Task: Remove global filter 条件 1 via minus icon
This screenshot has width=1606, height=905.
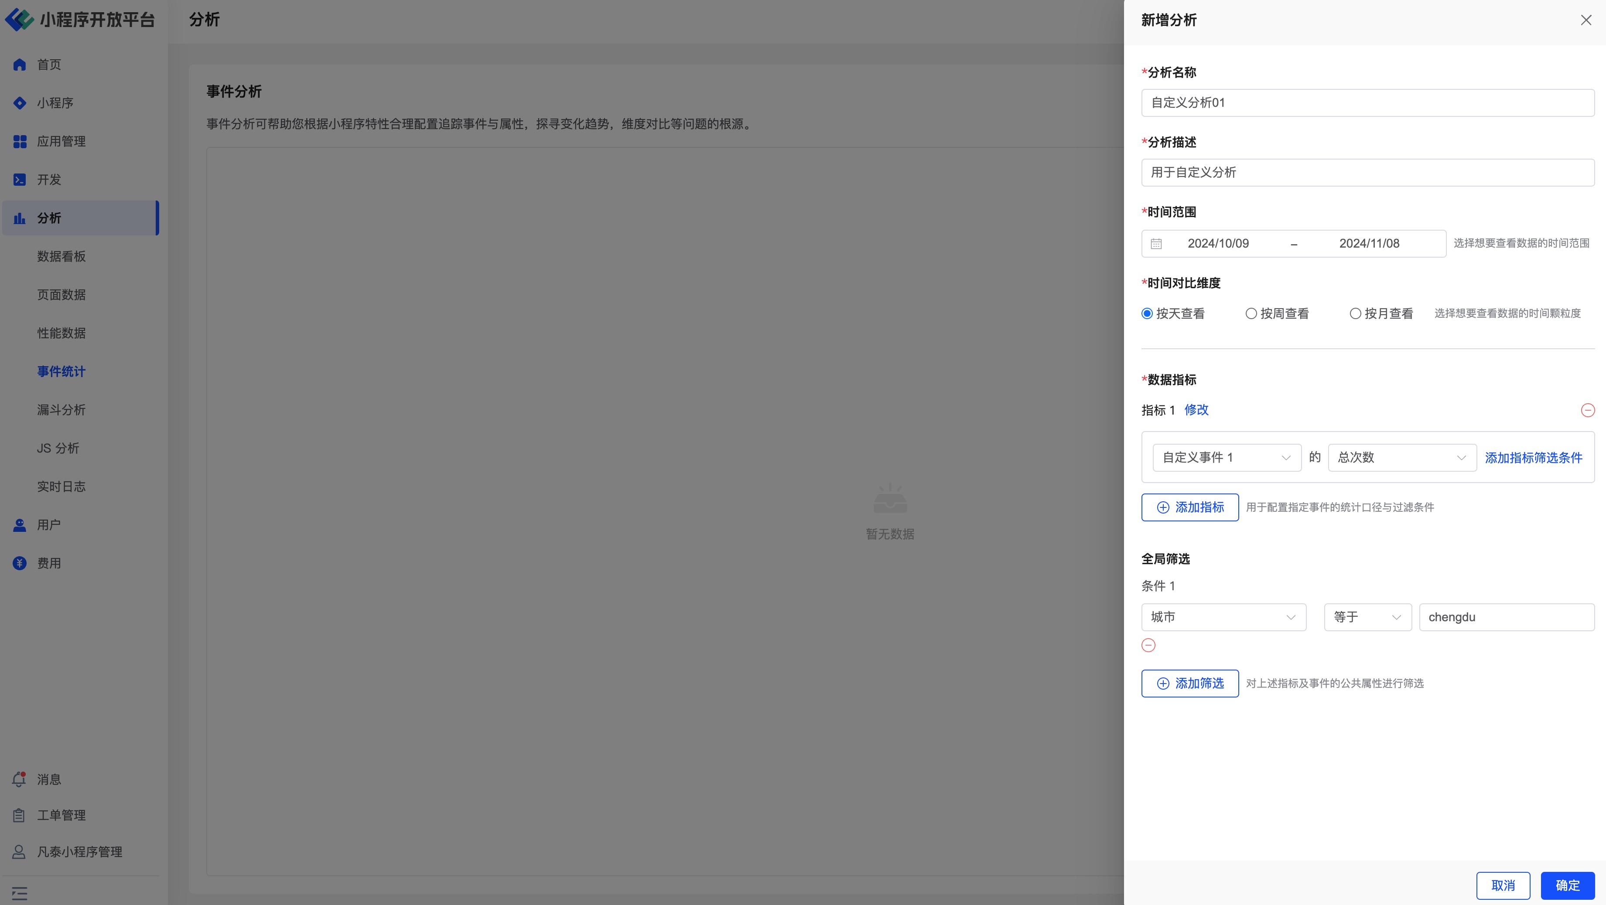Action: pos(1148,645)
